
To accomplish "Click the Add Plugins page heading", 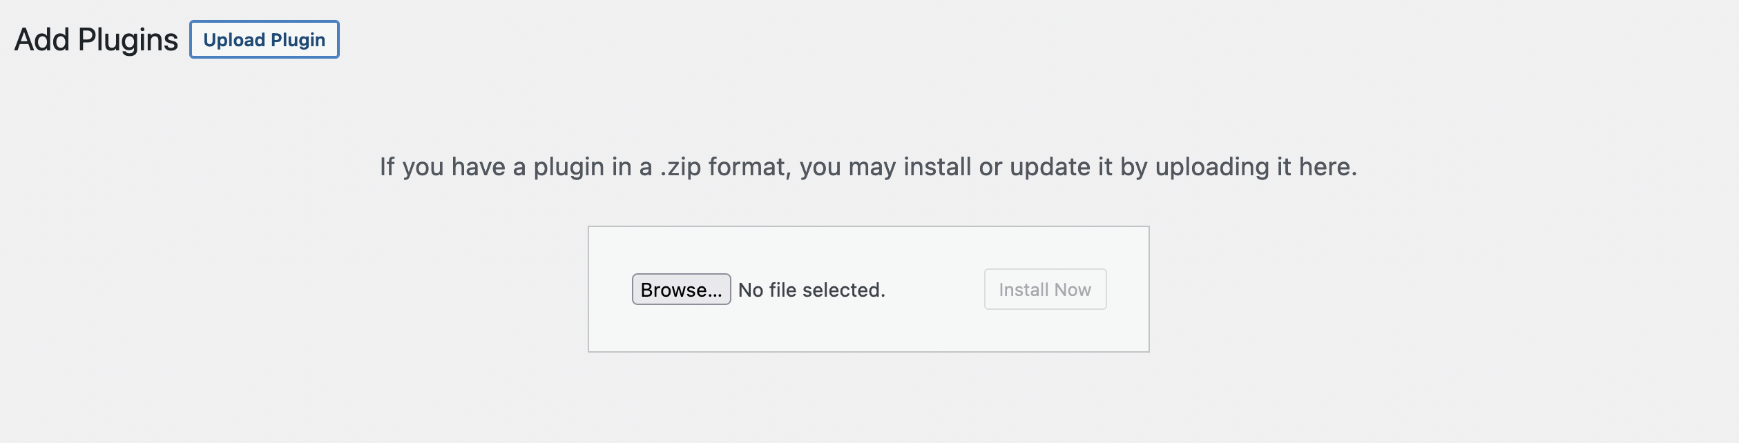I will 96,40.
